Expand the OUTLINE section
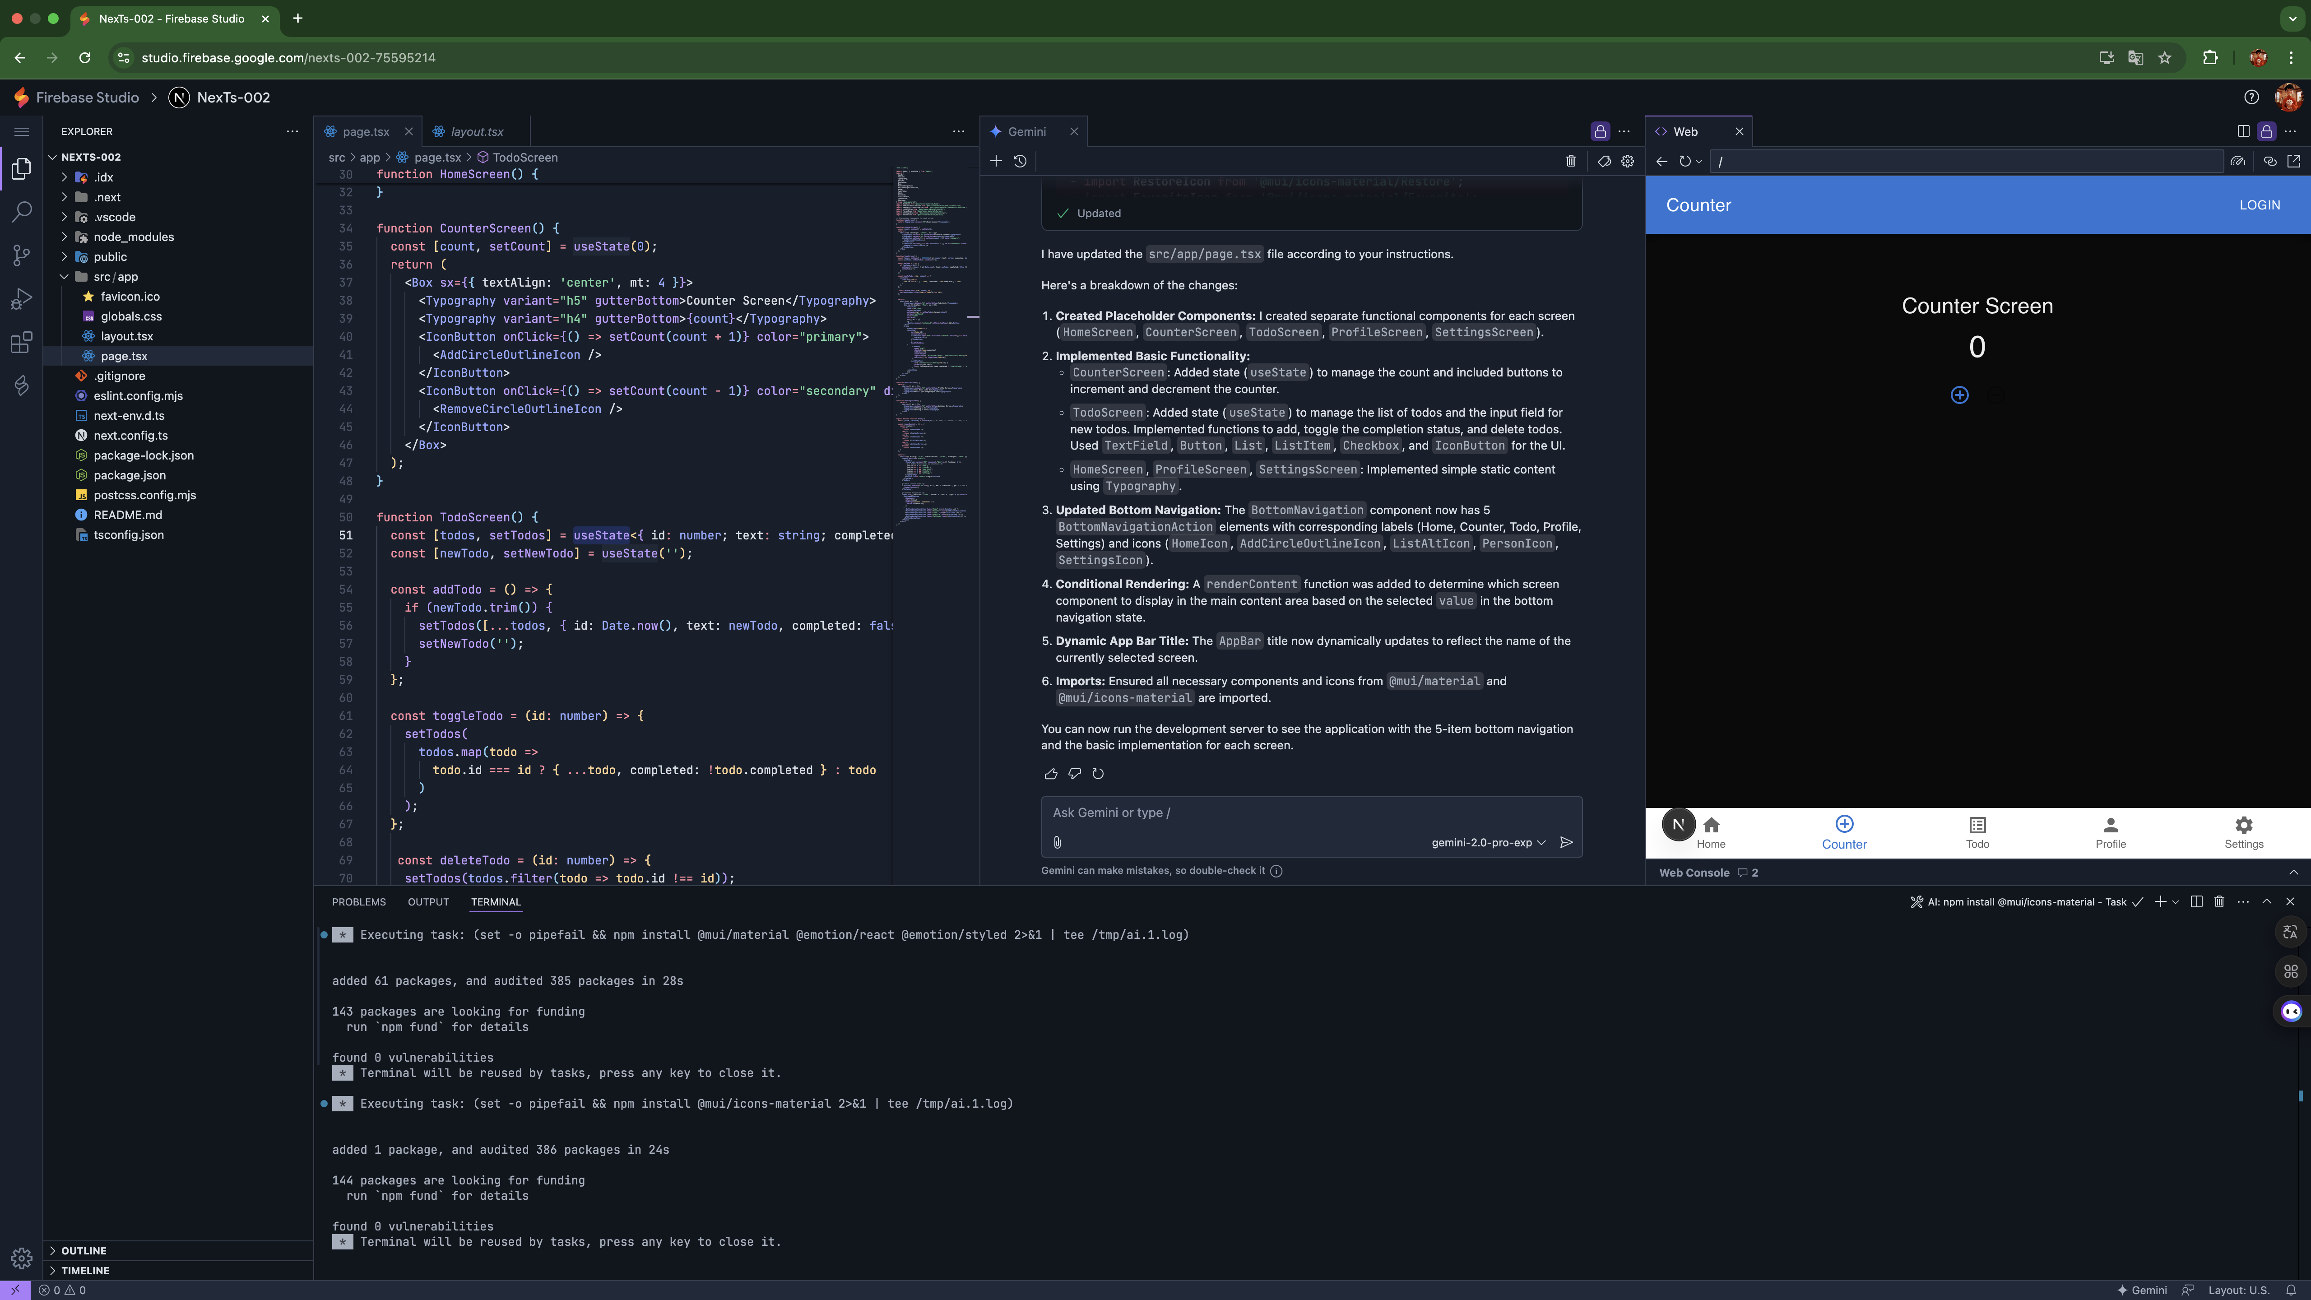The width and height of the screenshot is (2311, 1300). click(84, 1251)
